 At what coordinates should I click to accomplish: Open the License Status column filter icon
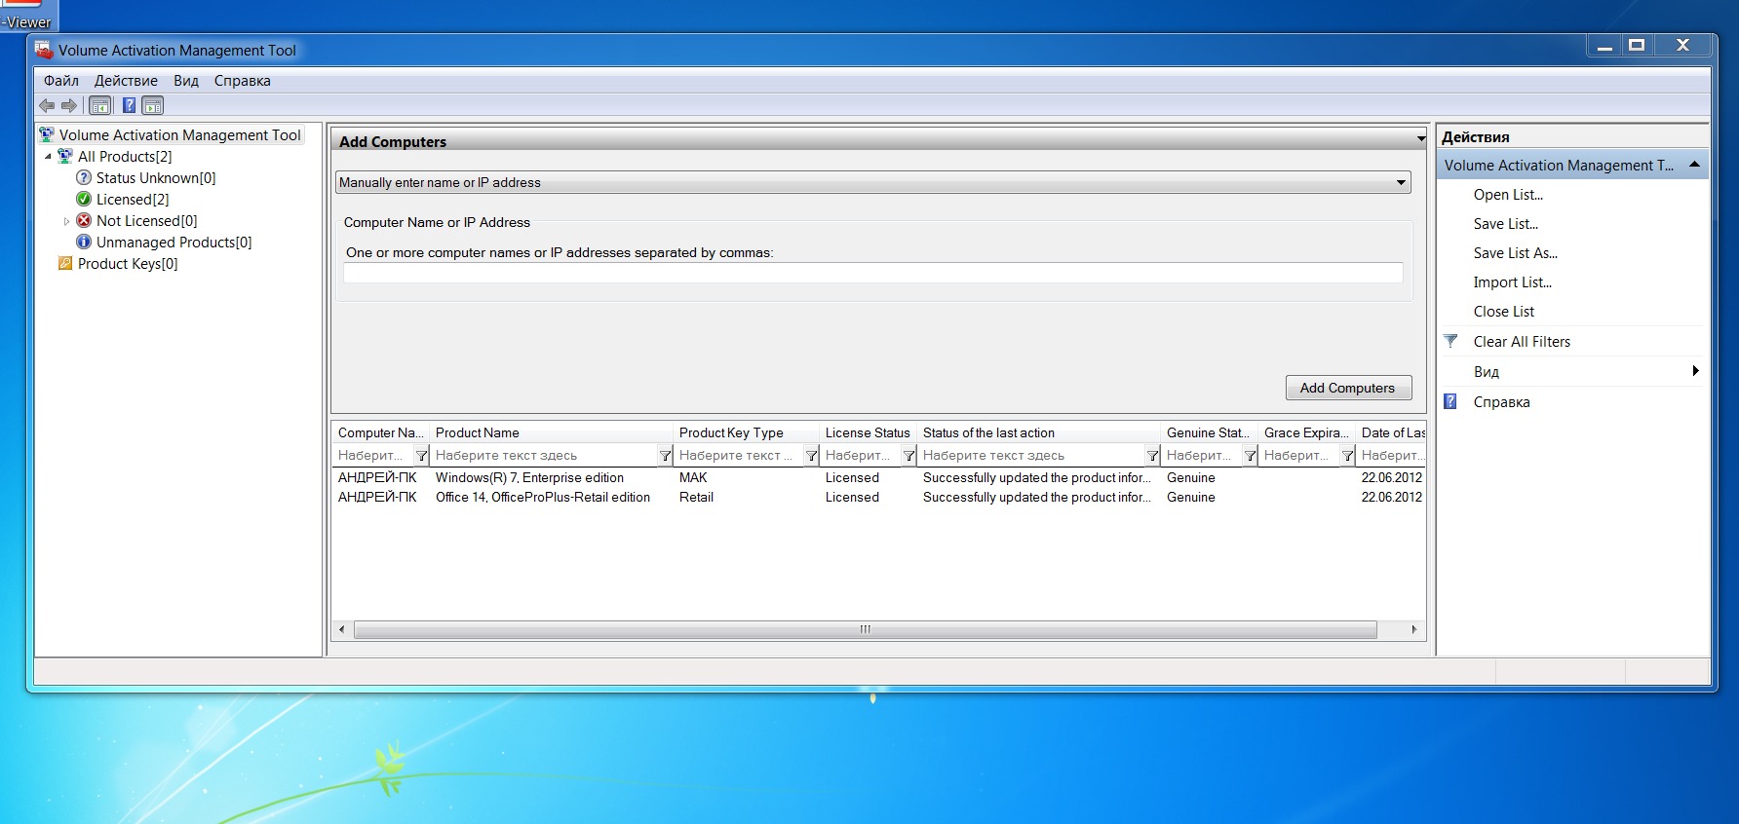(x=908, y=455)
